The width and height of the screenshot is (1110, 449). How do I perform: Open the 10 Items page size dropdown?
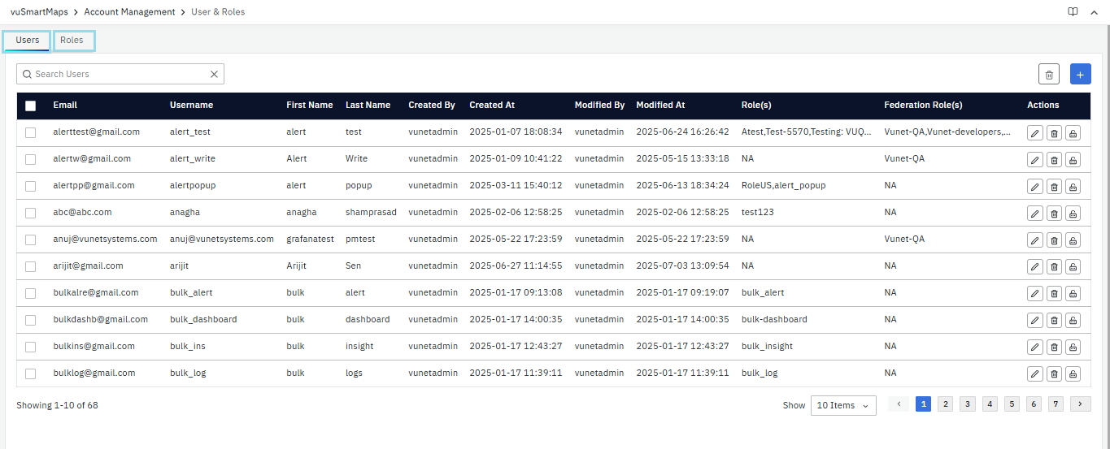842,405
